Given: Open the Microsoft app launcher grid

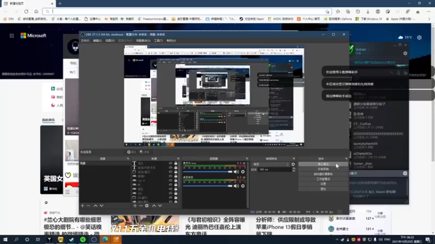Looking at the screenshot, I should click(x=11, y=36).
